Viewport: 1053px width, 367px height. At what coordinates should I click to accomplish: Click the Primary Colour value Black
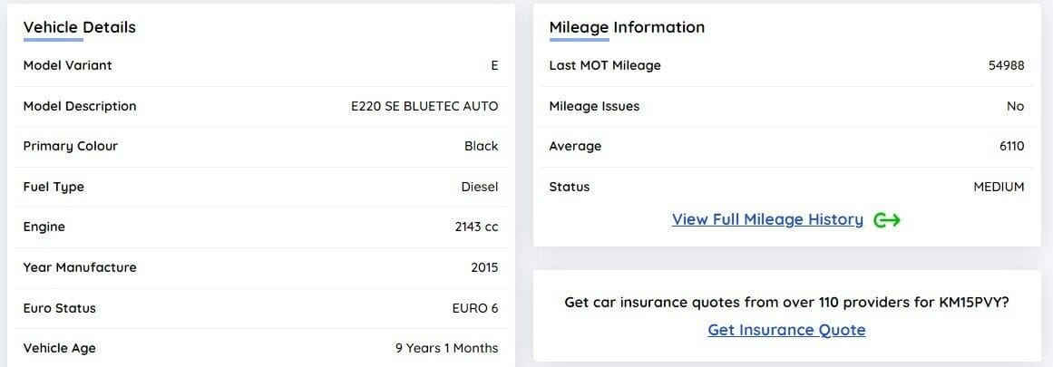[481, 146]
